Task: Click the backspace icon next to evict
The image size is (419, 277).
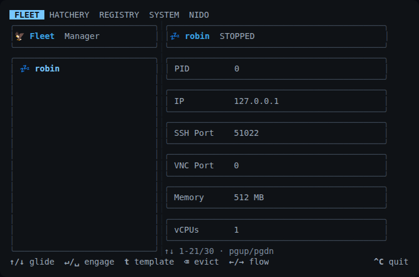Action: click(x=186, y=262)
